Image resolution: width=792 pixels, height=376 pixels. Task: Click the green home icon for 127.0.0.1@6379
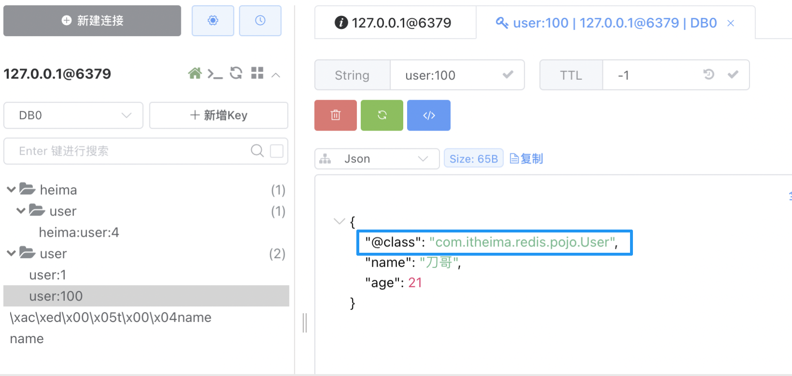point(195,73)
